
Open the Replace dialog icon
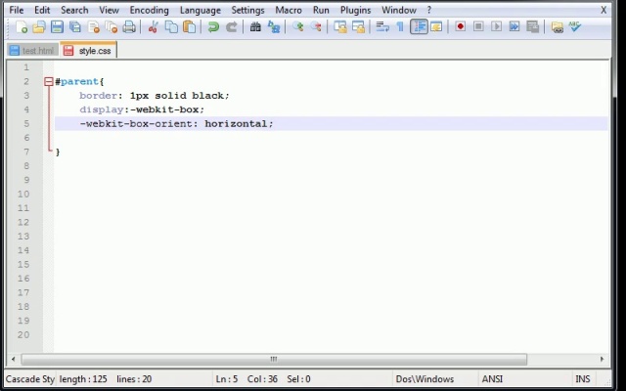274,27
